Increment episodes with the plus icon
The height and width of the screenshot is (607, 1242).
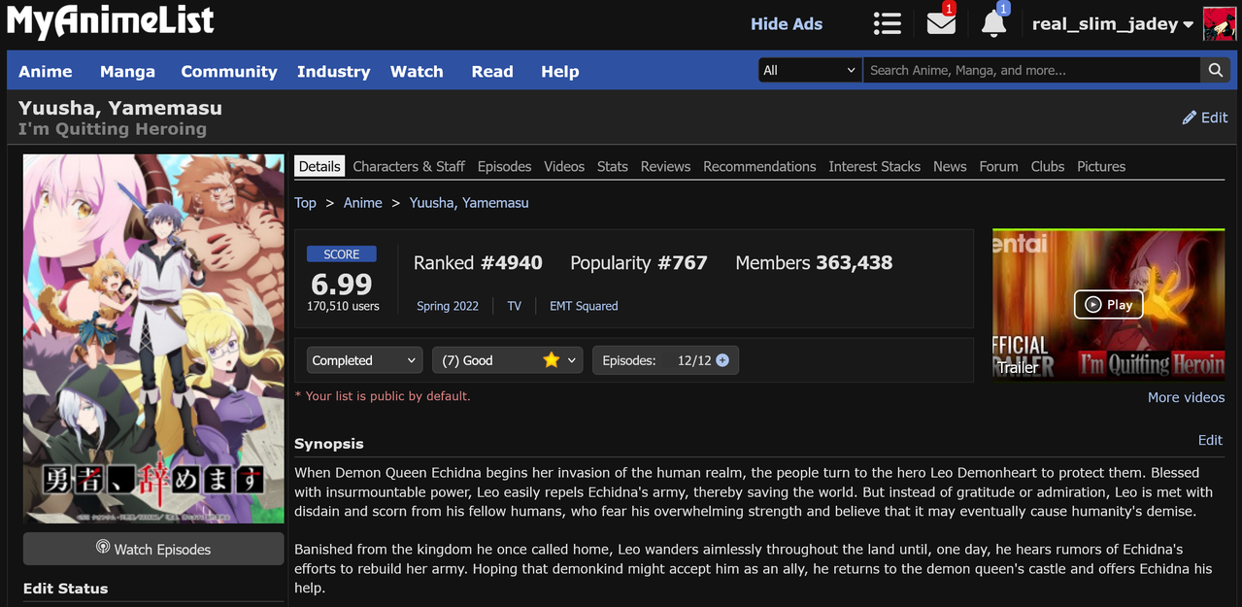pyautogui.click(x=722, y=360)
